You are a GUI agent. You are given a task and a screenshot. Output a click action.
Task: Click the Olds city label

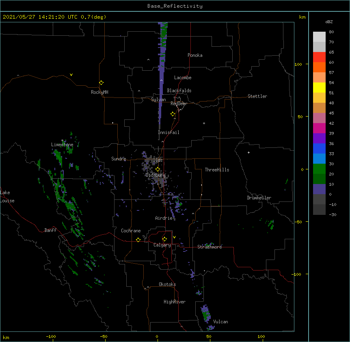click(158, 160)
